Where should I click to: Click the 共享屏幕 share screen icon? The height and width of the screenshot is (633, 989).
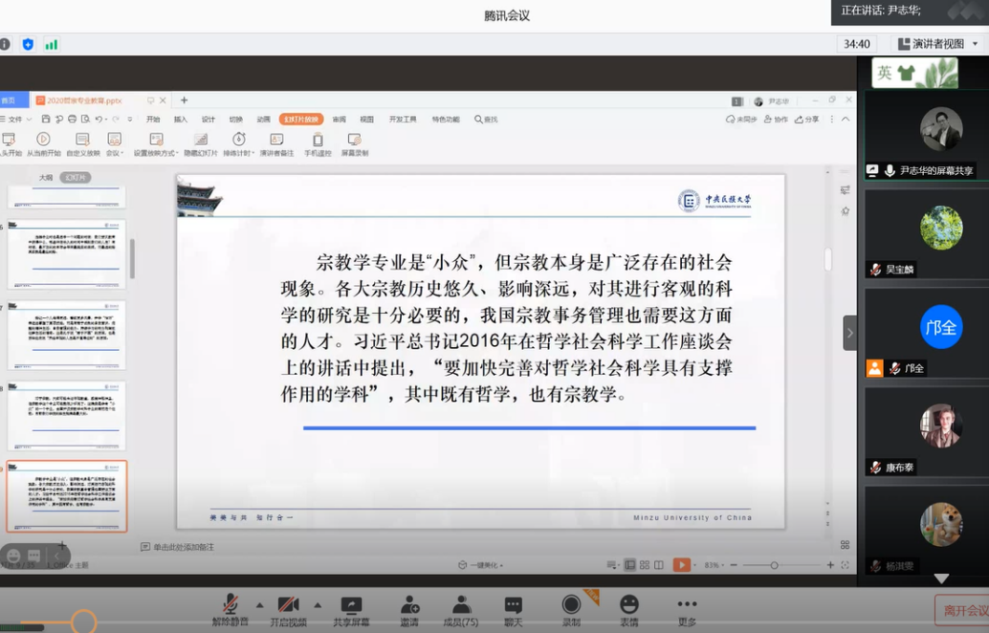tap(351, 609)
